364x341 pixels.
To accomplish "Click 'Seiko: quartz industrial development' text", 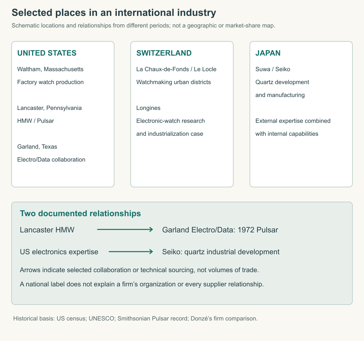I will click(x=221, y=252).
